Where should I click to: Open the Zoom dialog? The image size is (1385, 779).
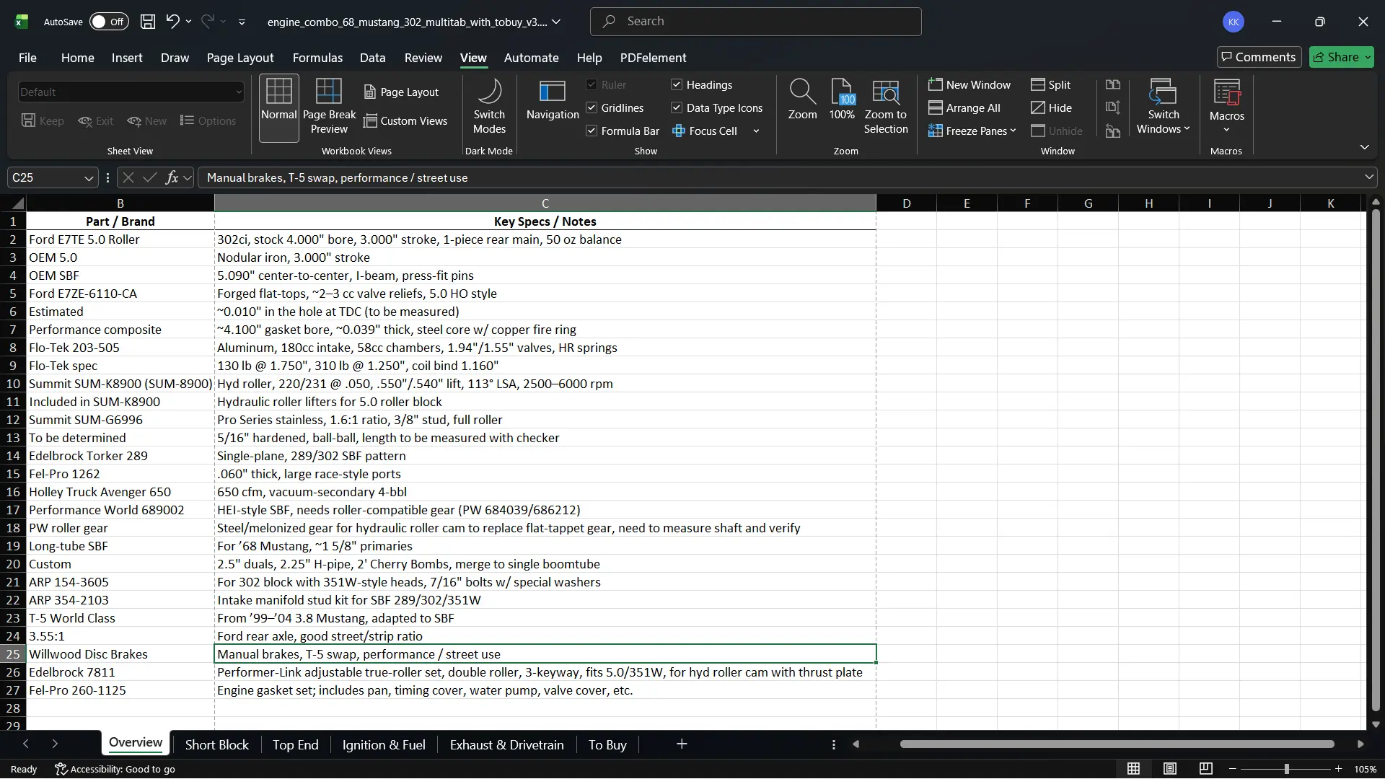[802, 100]
